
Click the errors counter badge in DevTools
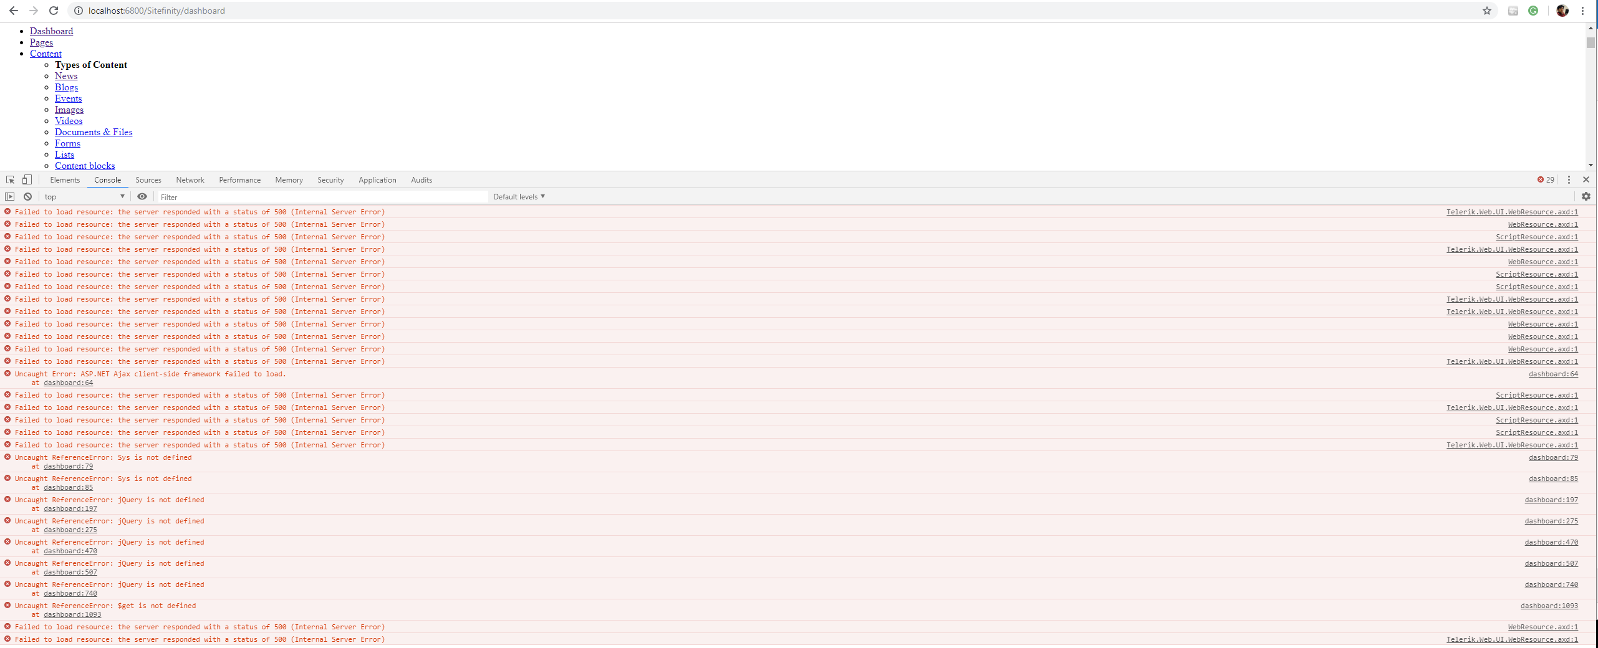(x=1544, y=179)
